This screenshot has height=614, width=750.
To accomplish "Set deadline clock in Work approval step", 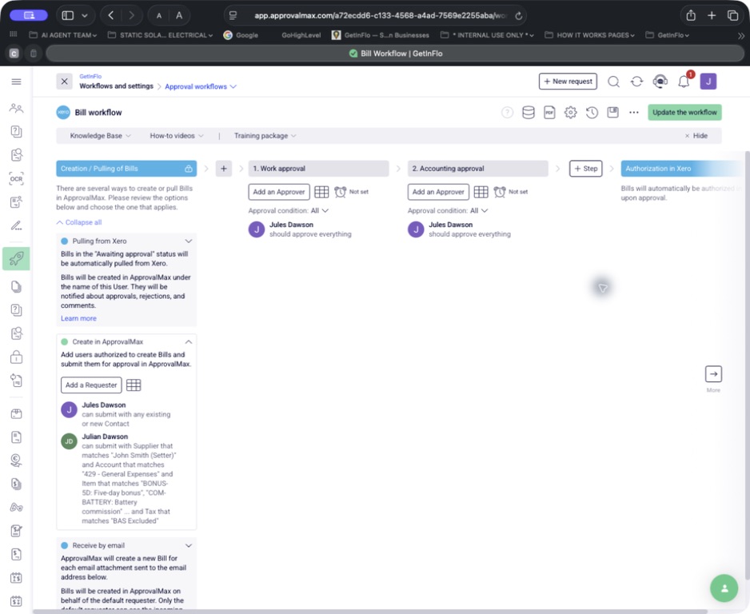I will click(x=340, y=192).
